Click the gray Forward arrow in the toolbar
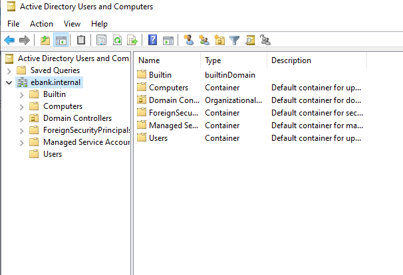Screen dimensions: 403x275 [25, 41]
